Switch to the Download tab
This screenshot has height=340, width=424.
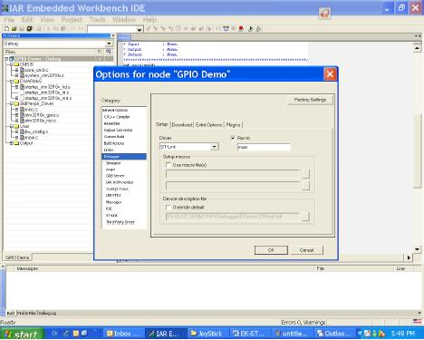coord(182,124)
